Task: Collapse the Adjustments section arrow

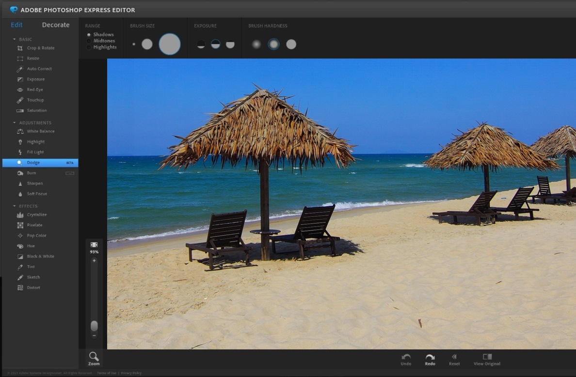Action: coord(15,122)
